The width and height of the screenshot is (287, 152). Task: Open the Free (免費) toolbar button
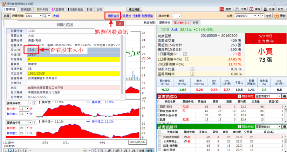(x=226, y=9)
